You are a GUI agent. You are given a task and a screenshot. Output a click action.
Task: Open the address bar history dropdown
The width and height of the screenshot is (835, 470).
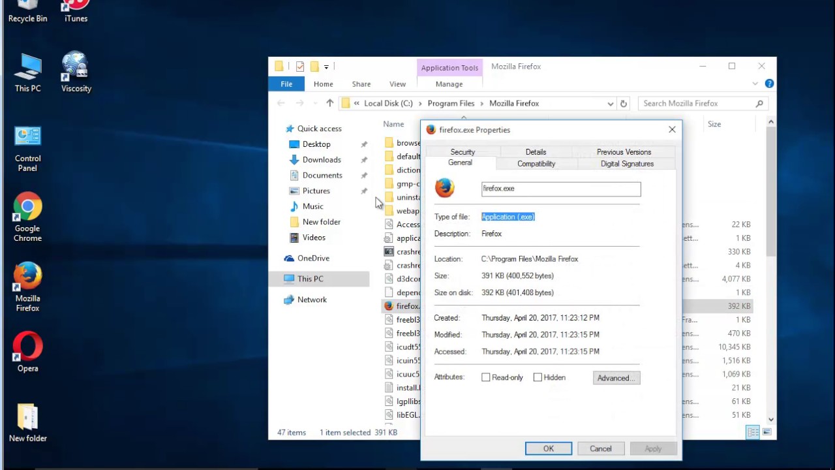(611, 103)
